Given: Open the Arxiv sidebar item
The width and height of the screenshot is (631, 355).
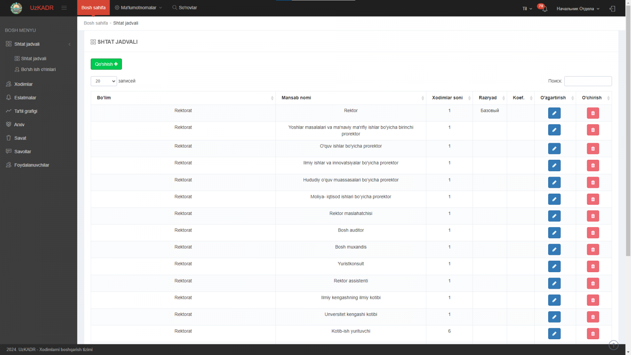Looking at the screenshot, I should tap(19, 125).
